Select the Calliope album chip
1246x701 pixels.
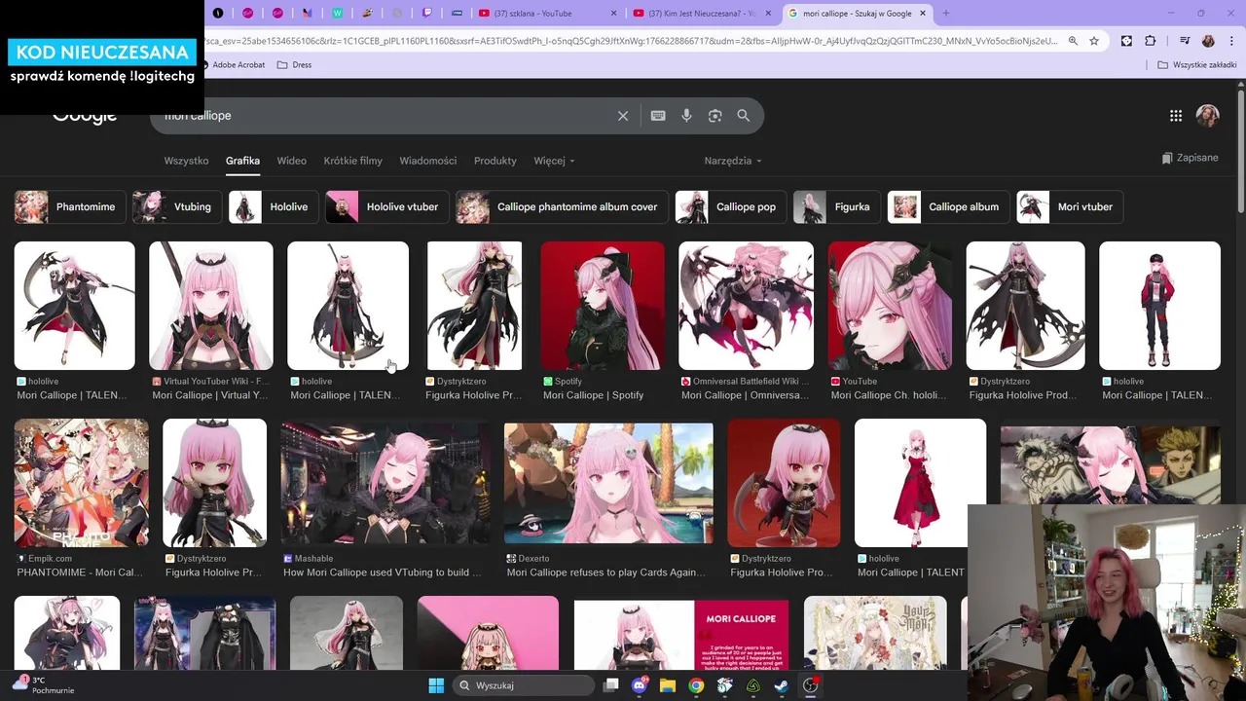948,207
